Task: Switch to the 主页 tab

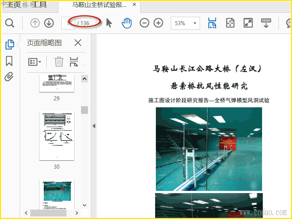Action: [13, 5]
